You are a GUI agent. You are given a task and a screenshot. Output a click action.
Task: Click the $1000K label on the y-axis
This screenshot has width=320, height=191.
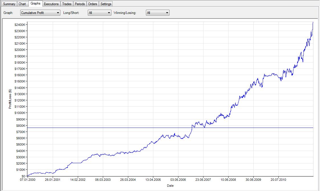20,113
